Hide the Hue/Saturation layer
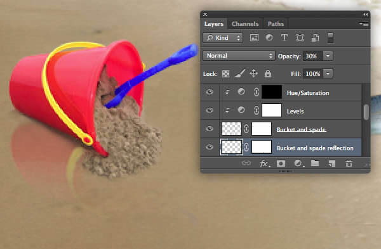 pos(210,92)
